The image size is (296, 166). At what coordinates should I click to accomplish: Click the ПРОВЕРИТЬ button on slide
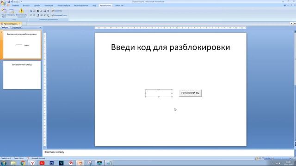coord(190,93)
